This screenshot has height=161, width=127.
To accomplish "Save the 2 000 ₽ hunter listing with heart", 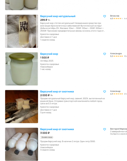I will click(x=104, y=92).
